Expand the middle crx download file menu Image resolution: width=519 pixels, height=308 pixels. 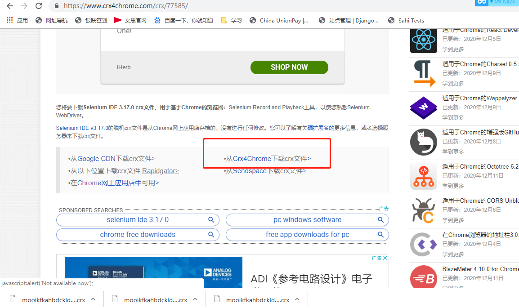click(195, 298)
